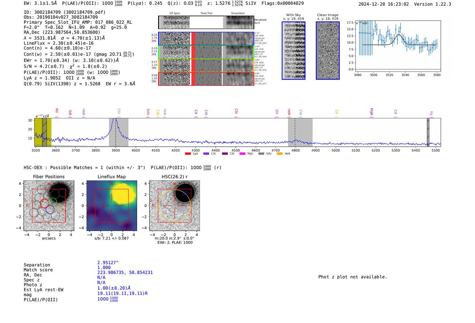The height and width of the screenshot is (323, 475).
Task: Click the 2024-12-20 16:23:02 timestamp
Action: point(383,4)
